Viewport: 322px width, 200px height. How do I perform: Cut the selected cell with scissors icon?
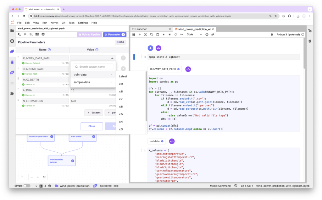click(146, 34)
